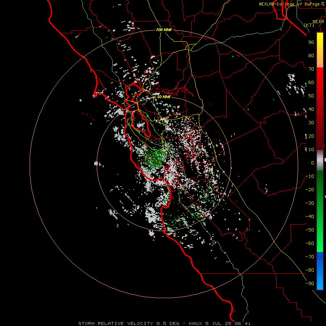Click the -80 value on the velocity legend
This screenshot has width=326, height=326.
click(310, 270)
